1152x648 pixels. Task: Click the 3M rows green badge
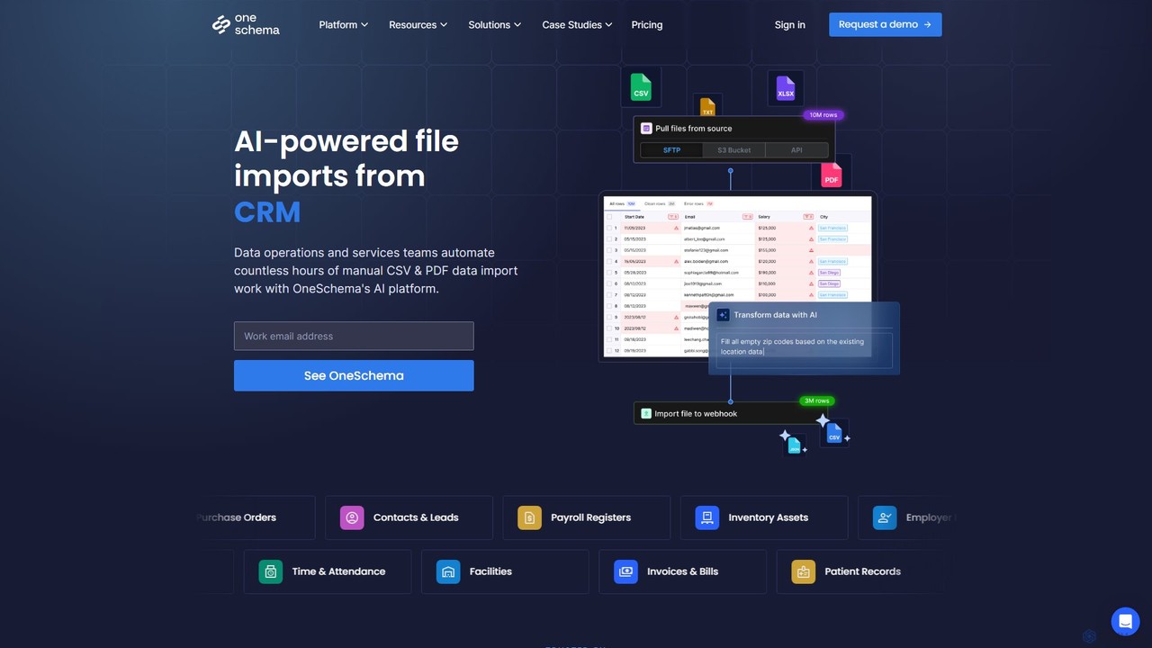coord(817,400)
